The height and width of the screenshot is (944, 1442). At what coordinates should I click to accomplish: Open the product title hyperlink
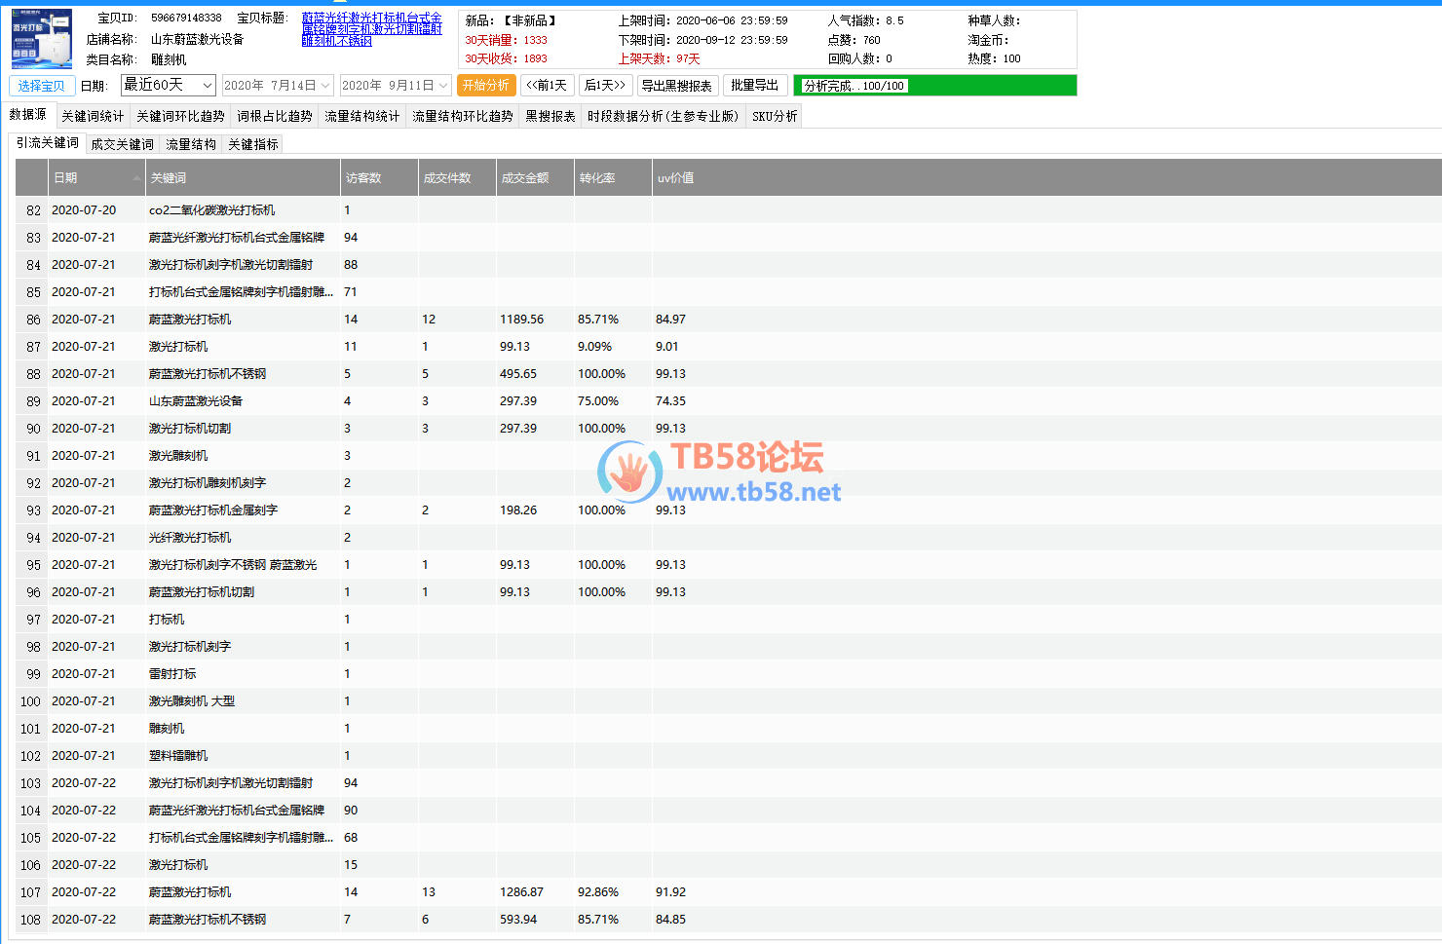[371, 29]
